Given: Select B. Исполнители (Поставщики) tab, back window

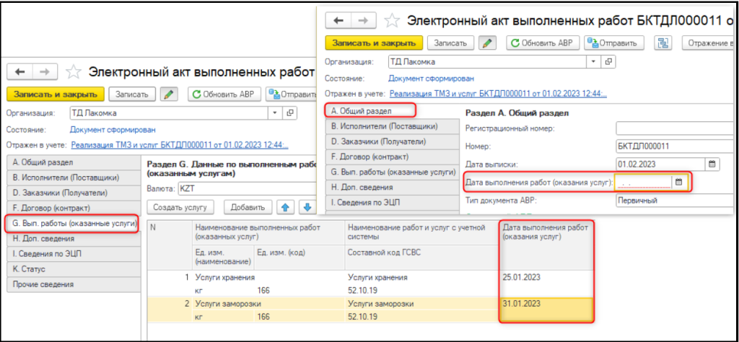Looking at the screenshot, I should [x=74, y=177].
